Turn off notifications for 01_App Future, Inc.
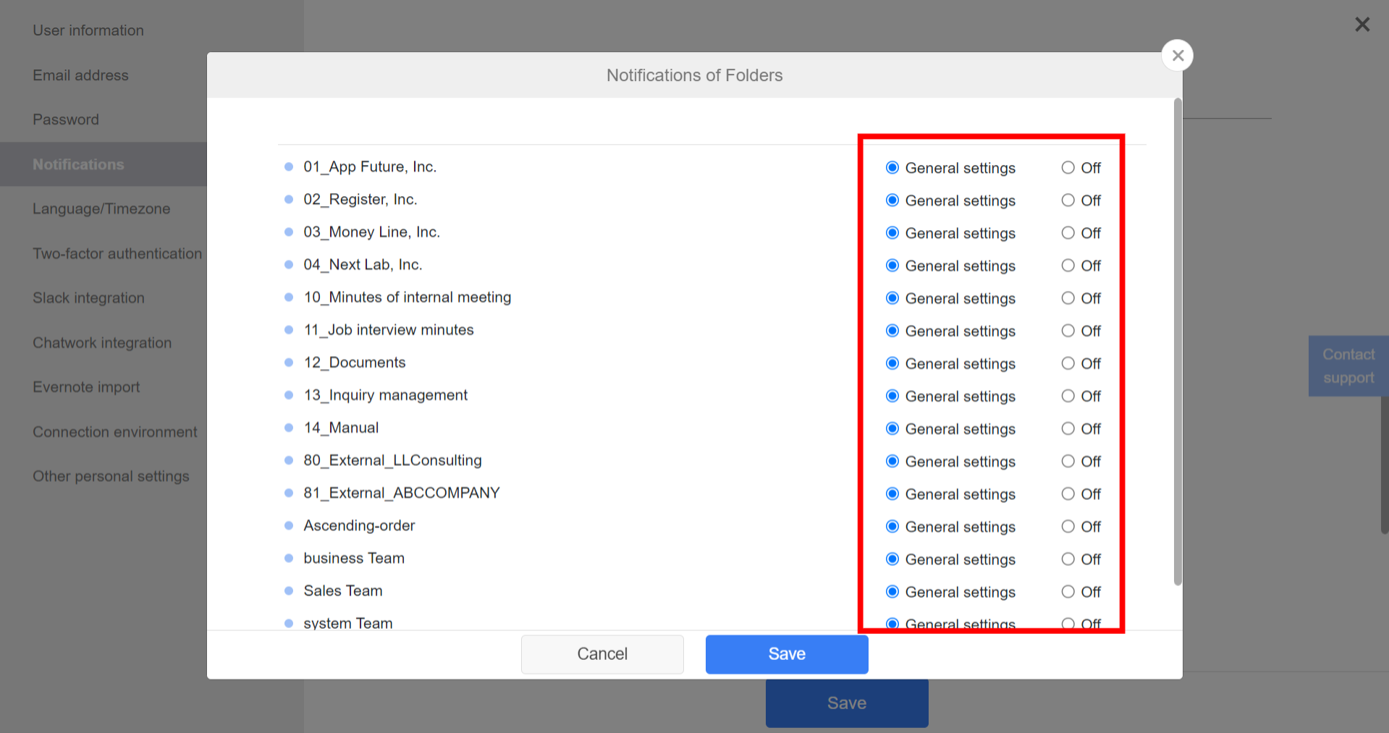This screenshot has width=1389, height=733. [x=1068, y=167]
